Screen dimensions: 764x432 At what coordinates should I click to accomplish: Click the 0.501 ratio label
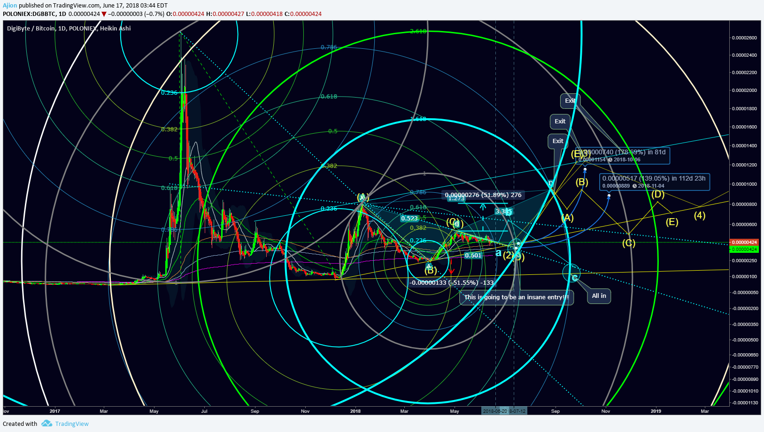pyautogui.click(x=473, y=256)
